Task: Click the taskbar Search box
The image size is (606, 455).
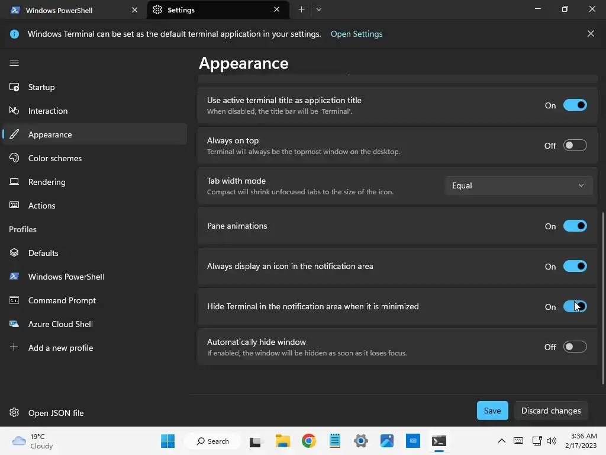Action: point(212,441)
